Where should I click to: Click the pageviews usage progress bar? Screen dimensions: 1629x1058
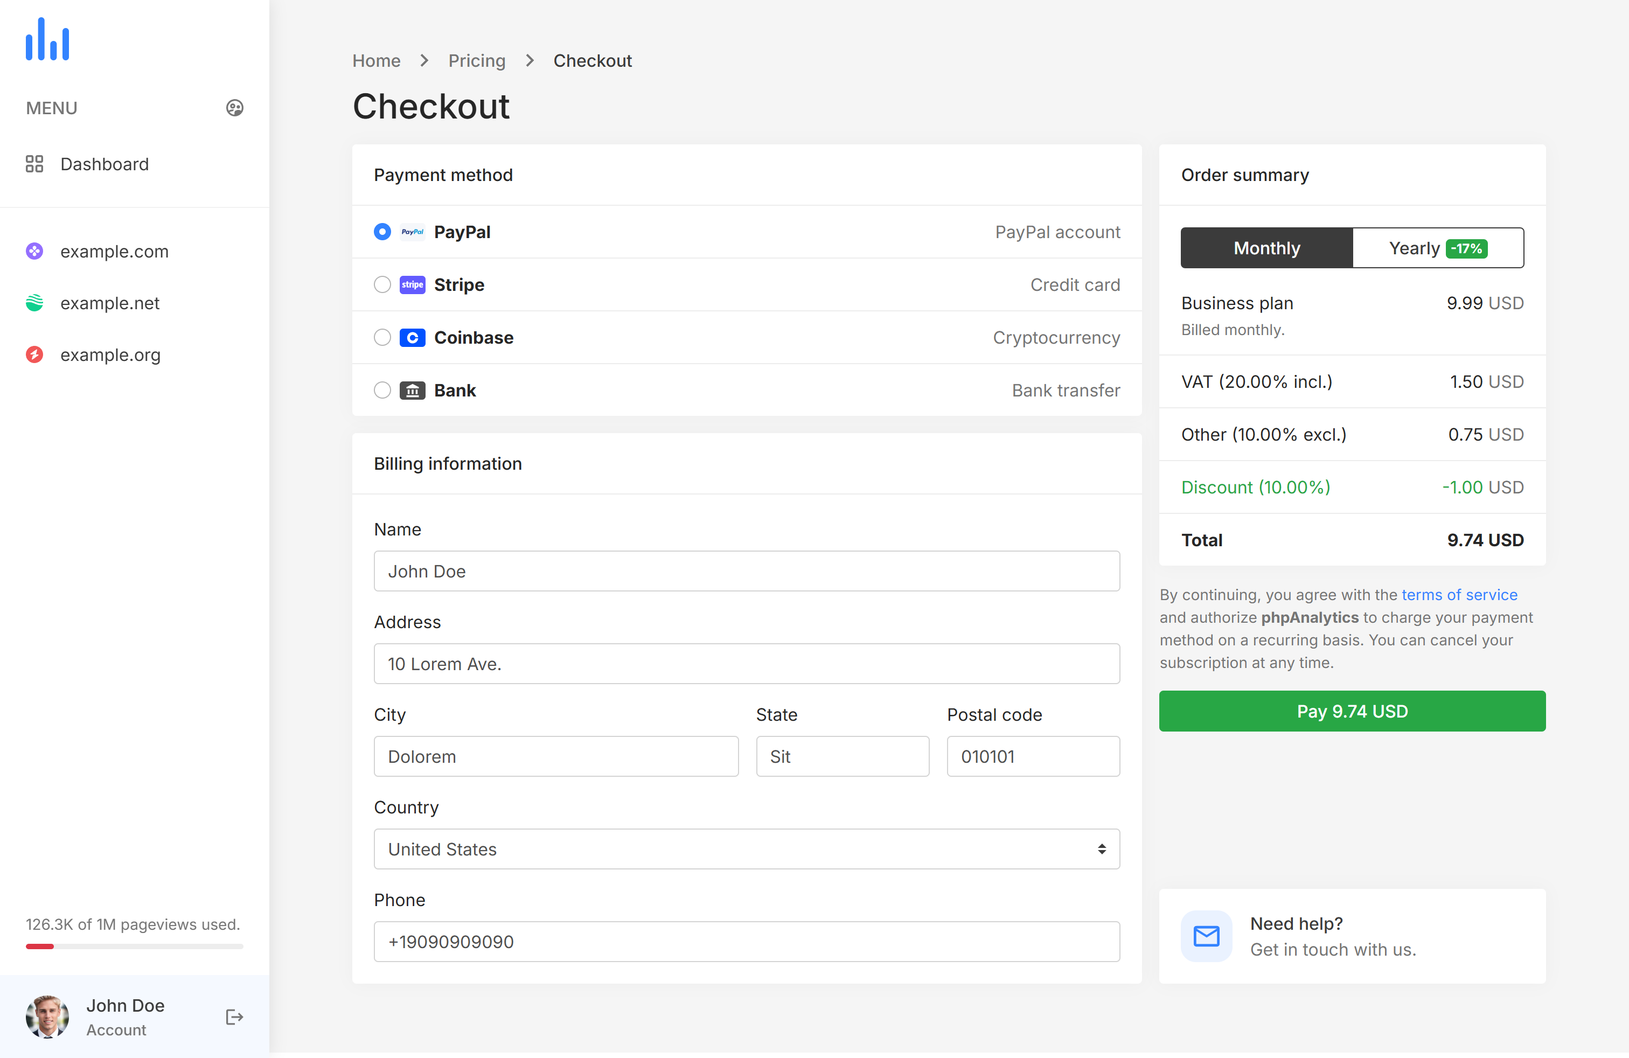pyautogui.click(x=134, y=946)
